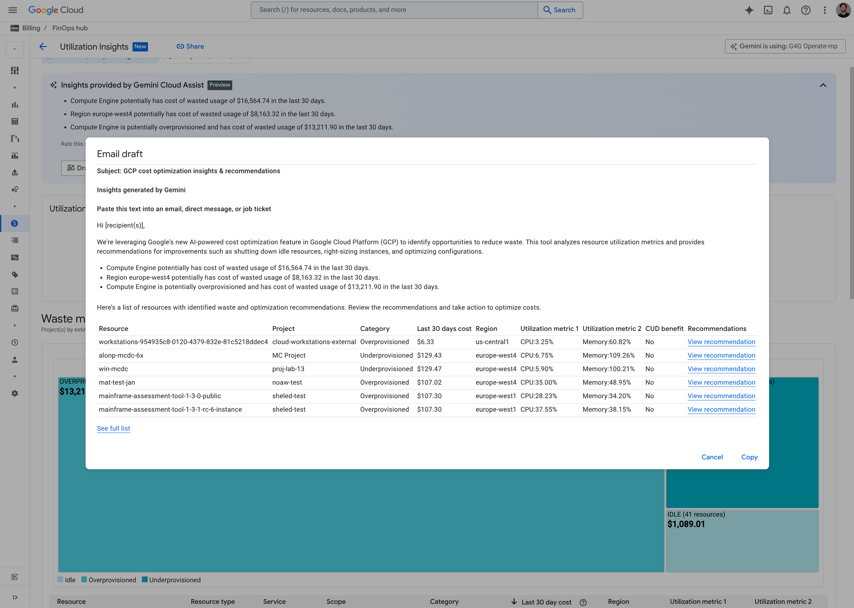The height and width of the screenshot is (608, 854).
Task: Select the $129.47 cost cell
Action: [429, 369]
